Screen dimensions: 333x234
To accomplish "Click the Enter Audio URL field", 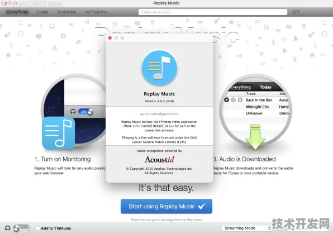I will click(213, 12).
